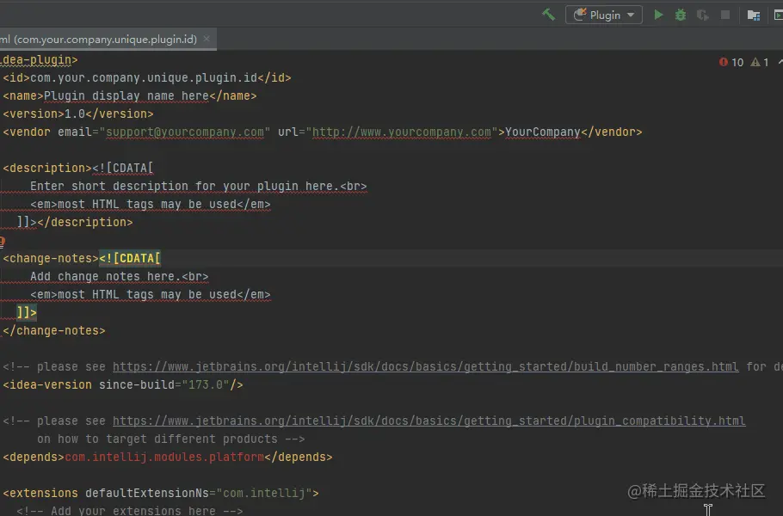Screen dimensions: 783x516
Task: Click the 'Plugin display name here' text
Action: pyautogui.click(x=126, y=95)
